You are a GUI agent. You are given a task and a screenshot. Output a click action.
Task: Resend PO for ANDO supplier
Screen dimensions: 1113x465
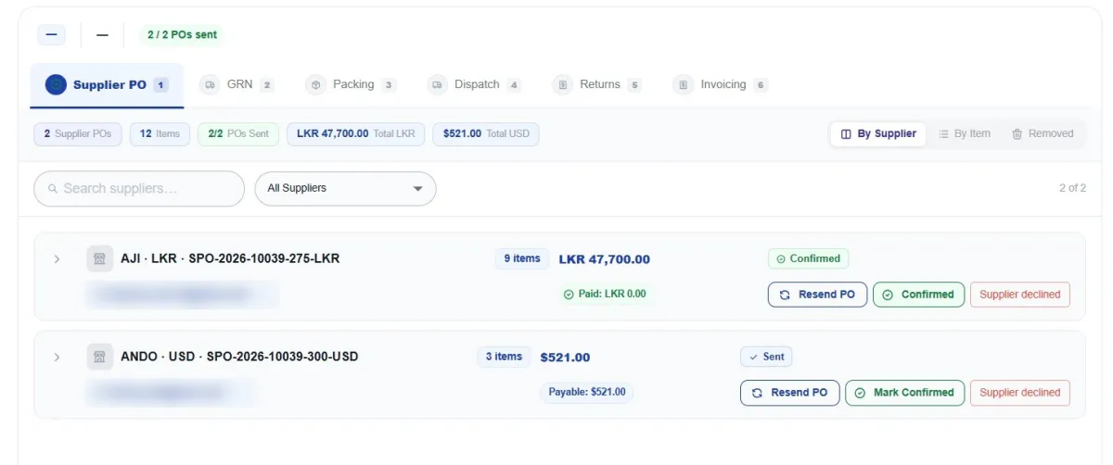click(790, 393)
